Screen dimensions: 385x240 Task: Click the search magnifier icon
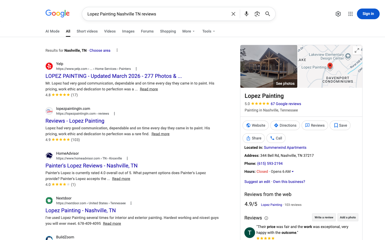click(268, 14)
